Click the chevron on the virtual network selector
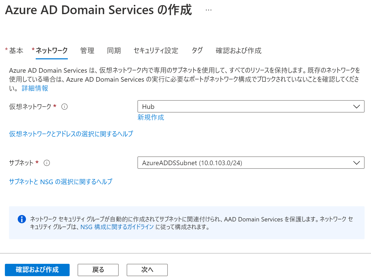Screen dimensions: 371x280 coord(356,106)
